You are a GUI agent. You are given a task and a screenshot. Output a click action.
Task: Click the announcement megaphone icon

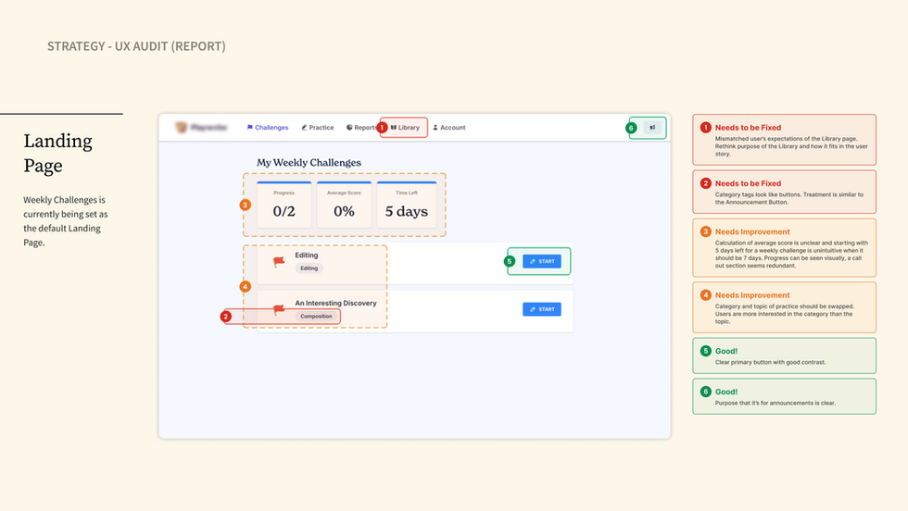tap(652, 128)
